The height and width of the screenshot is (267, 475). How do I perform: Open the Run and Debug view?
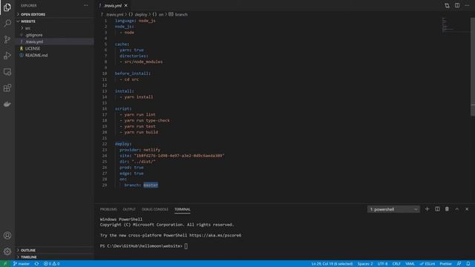[7, 56]
